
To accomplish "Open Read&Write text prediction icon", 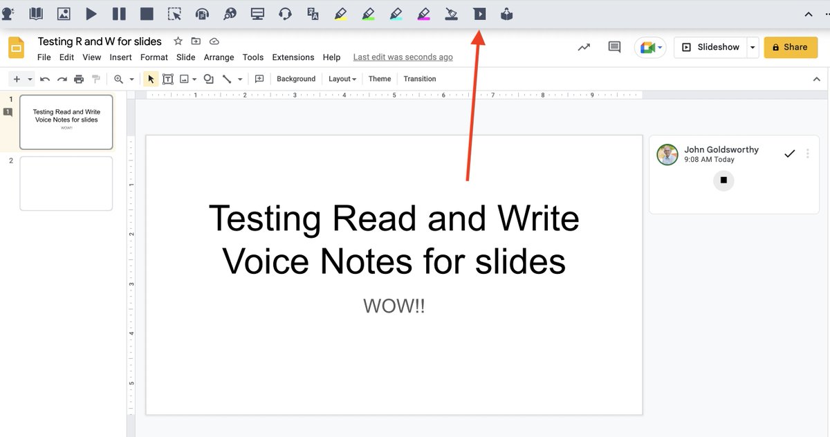I will pyautogui.click(x=8, y=13).
